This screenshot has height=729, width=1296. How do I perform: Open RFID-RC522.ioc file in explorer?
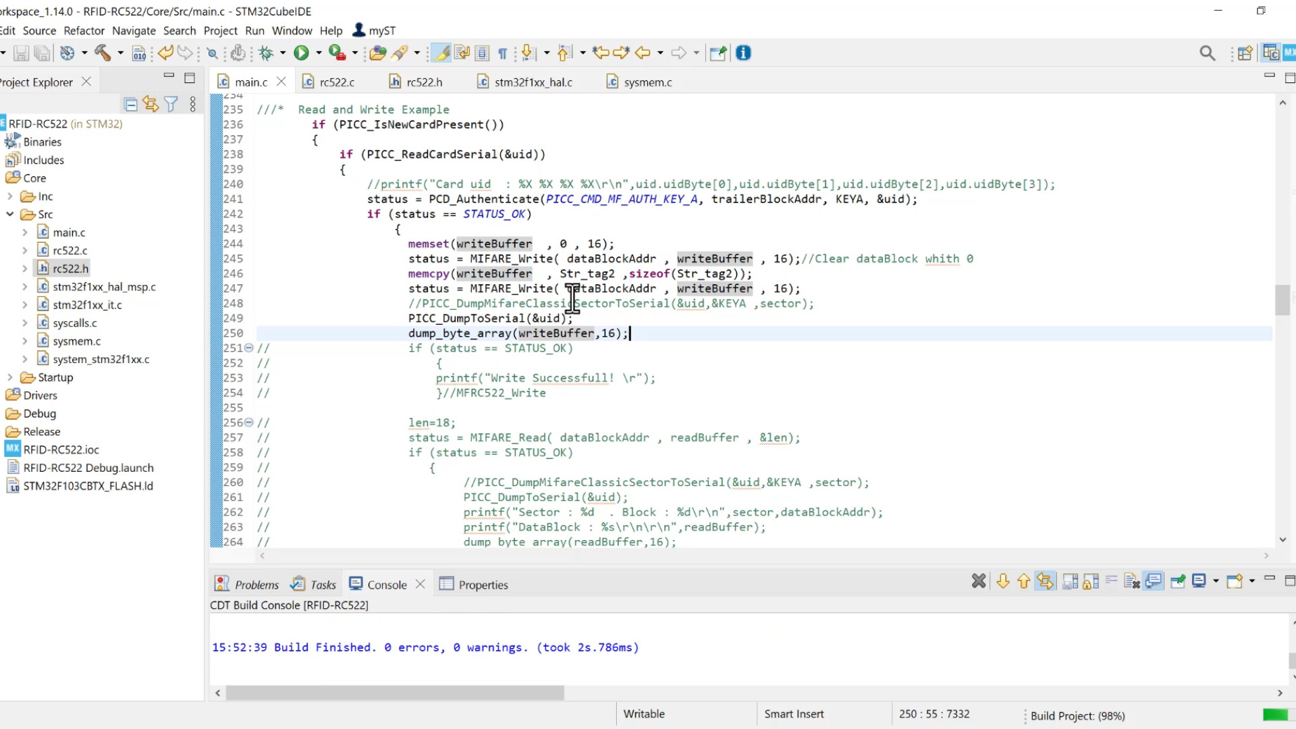coord(61,450)
